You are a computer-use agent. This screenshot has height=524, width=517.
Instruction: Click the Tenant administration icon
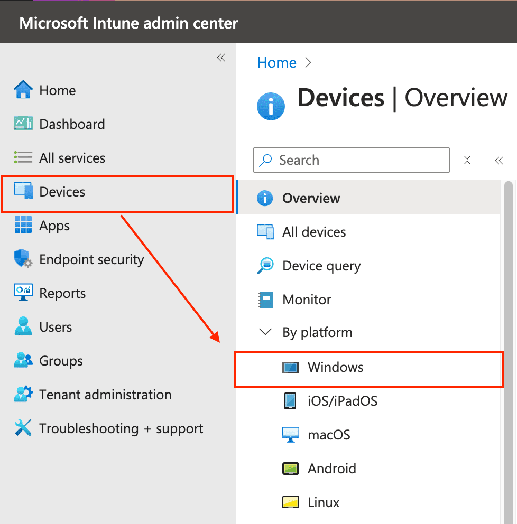[23, 395]
